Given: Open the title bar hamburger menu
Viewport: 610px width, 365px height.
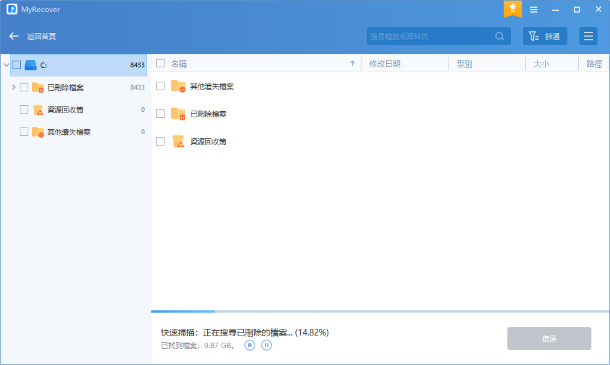Looking at the screenshot, I should coord(534,10).
